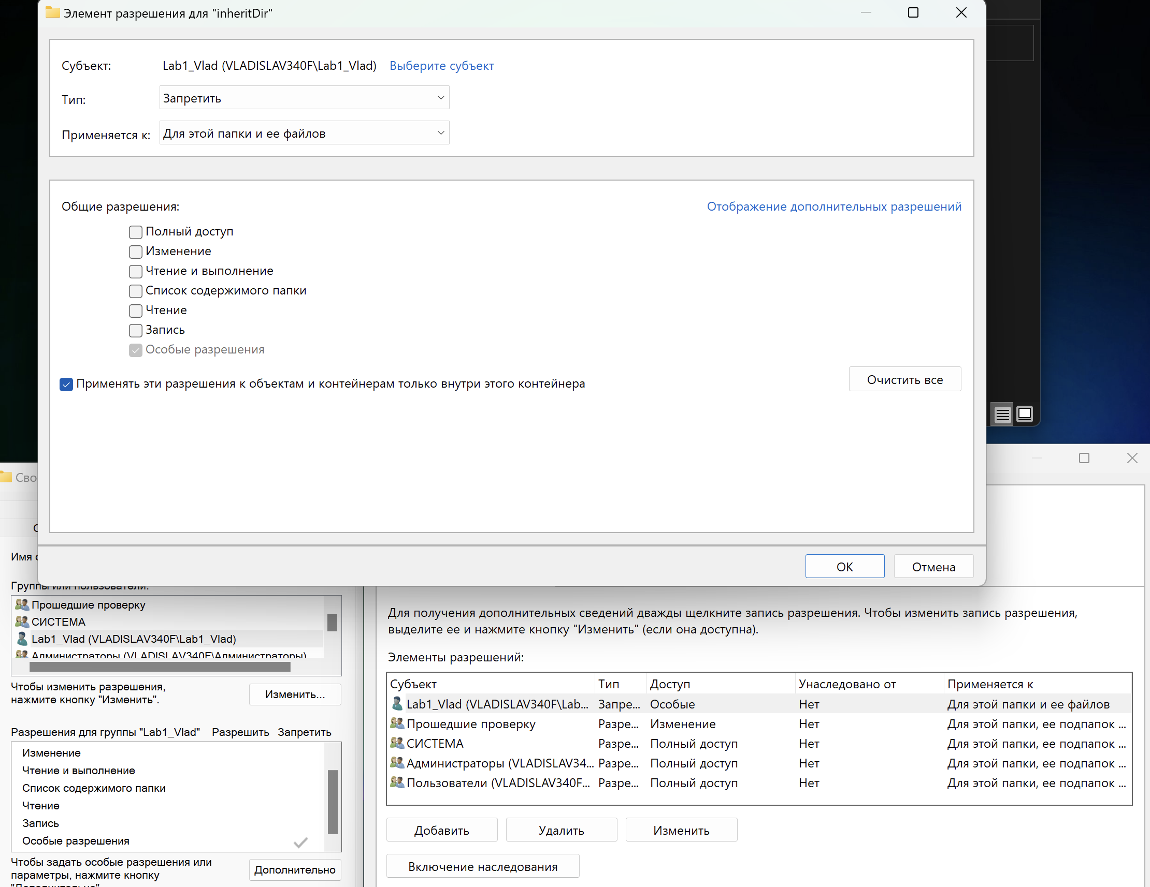Click the Пользователи group icon in entries table
Image resolution: width=1150 pixels, height=887 pixels.
click(397, 783)
